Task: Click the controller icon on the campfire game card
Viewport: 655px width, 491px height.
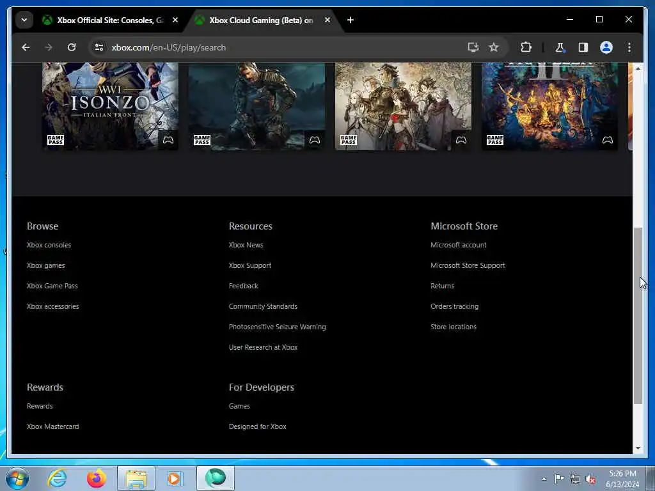Action: coord(608,140)
